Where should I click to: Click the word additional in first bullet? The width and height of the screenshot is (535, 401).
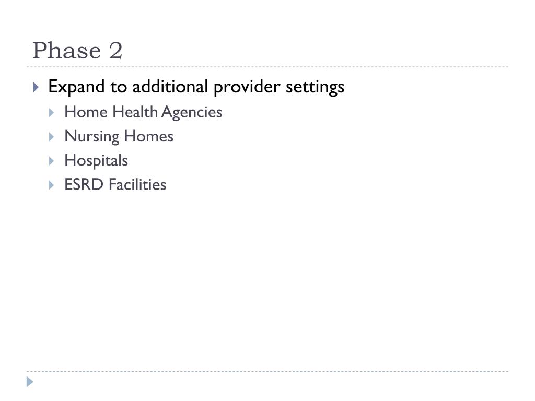(x=170, y=86)
